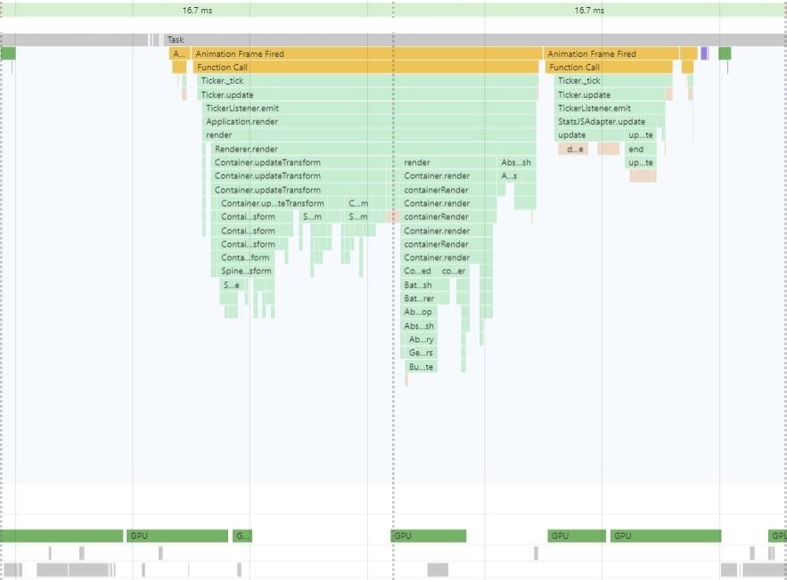Select TickerListener.emit directly above Application.render
Image resolution: width=787 pixels, height=580 pixels.
tap(369, 109)
